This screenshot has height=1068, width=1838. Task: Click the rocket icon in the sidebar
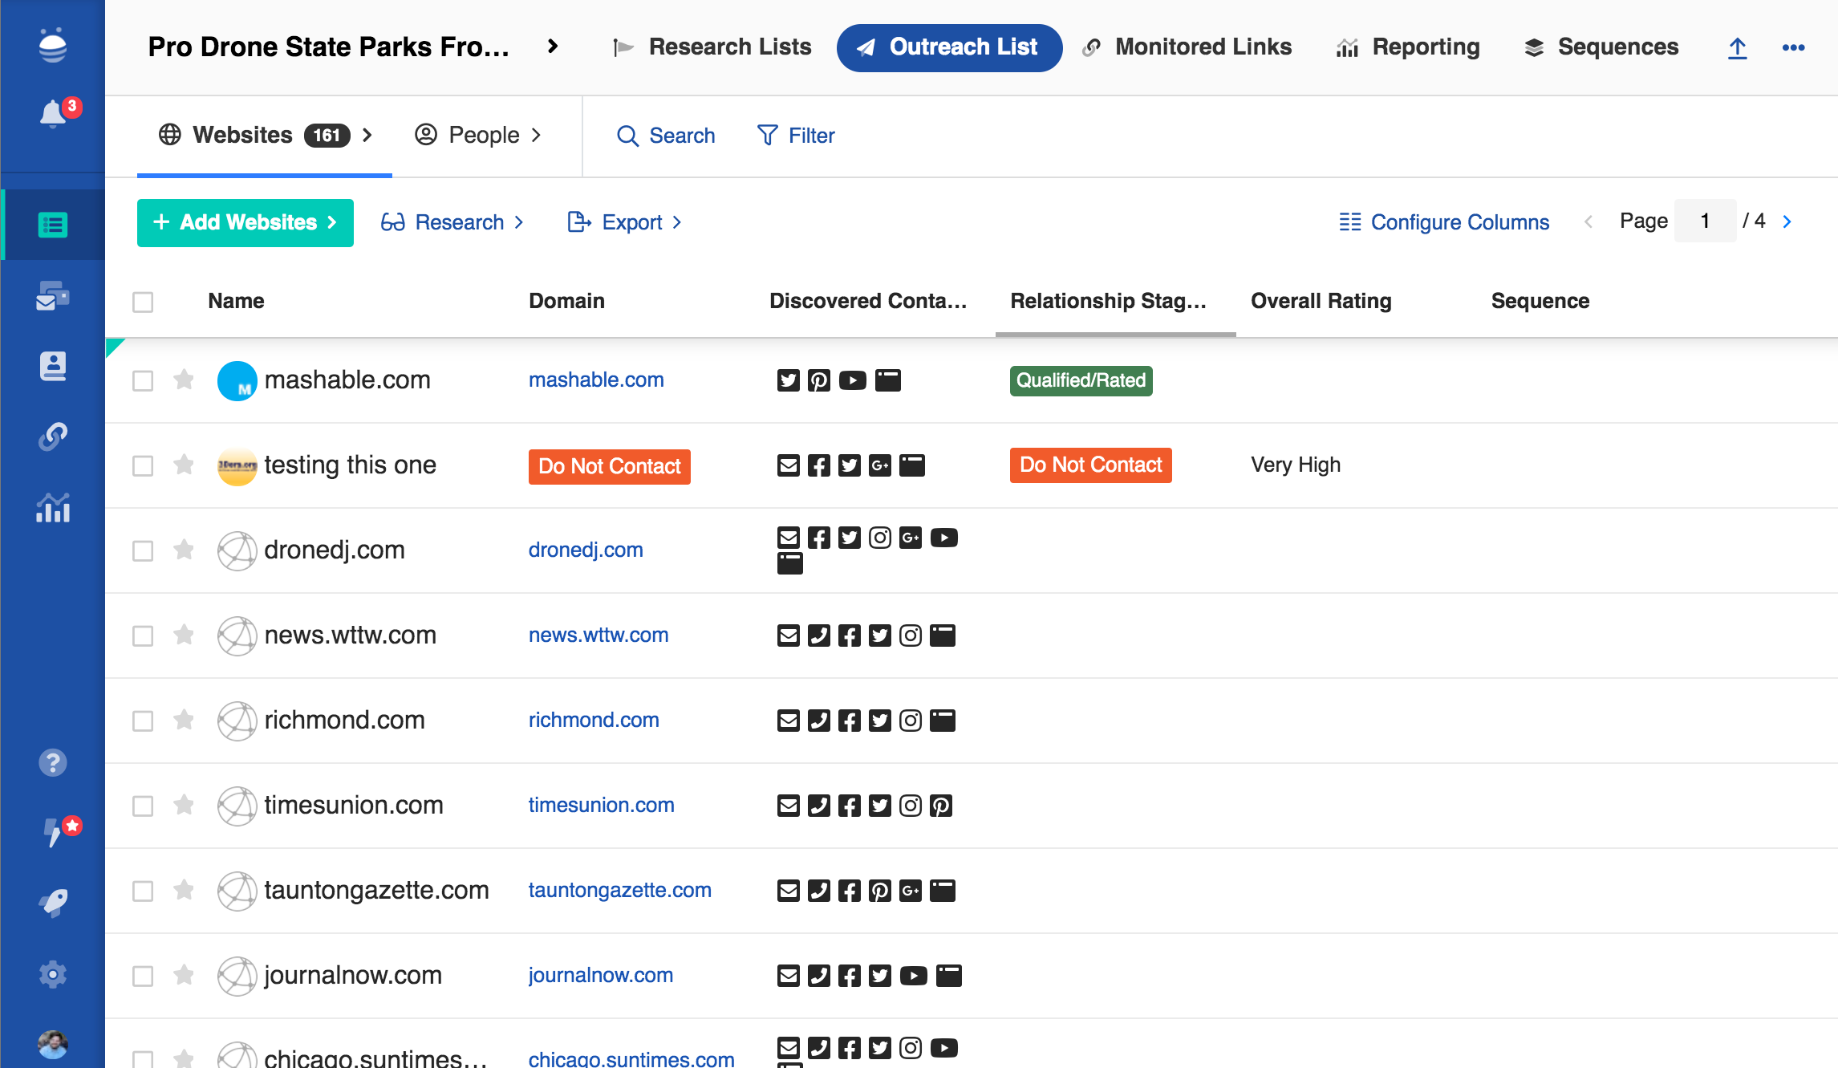coord(53,903)
